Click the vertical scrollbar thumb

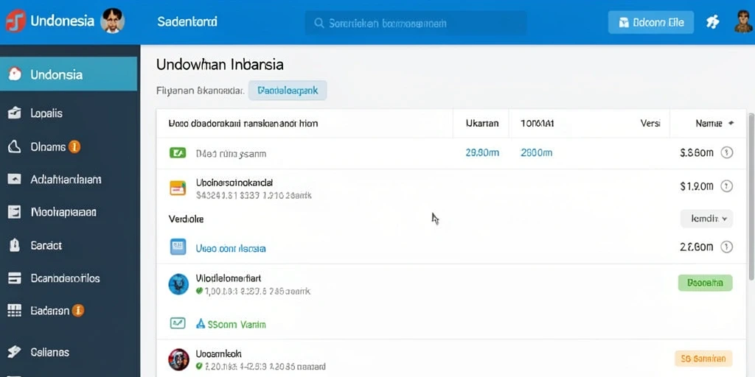coord(751,196)
